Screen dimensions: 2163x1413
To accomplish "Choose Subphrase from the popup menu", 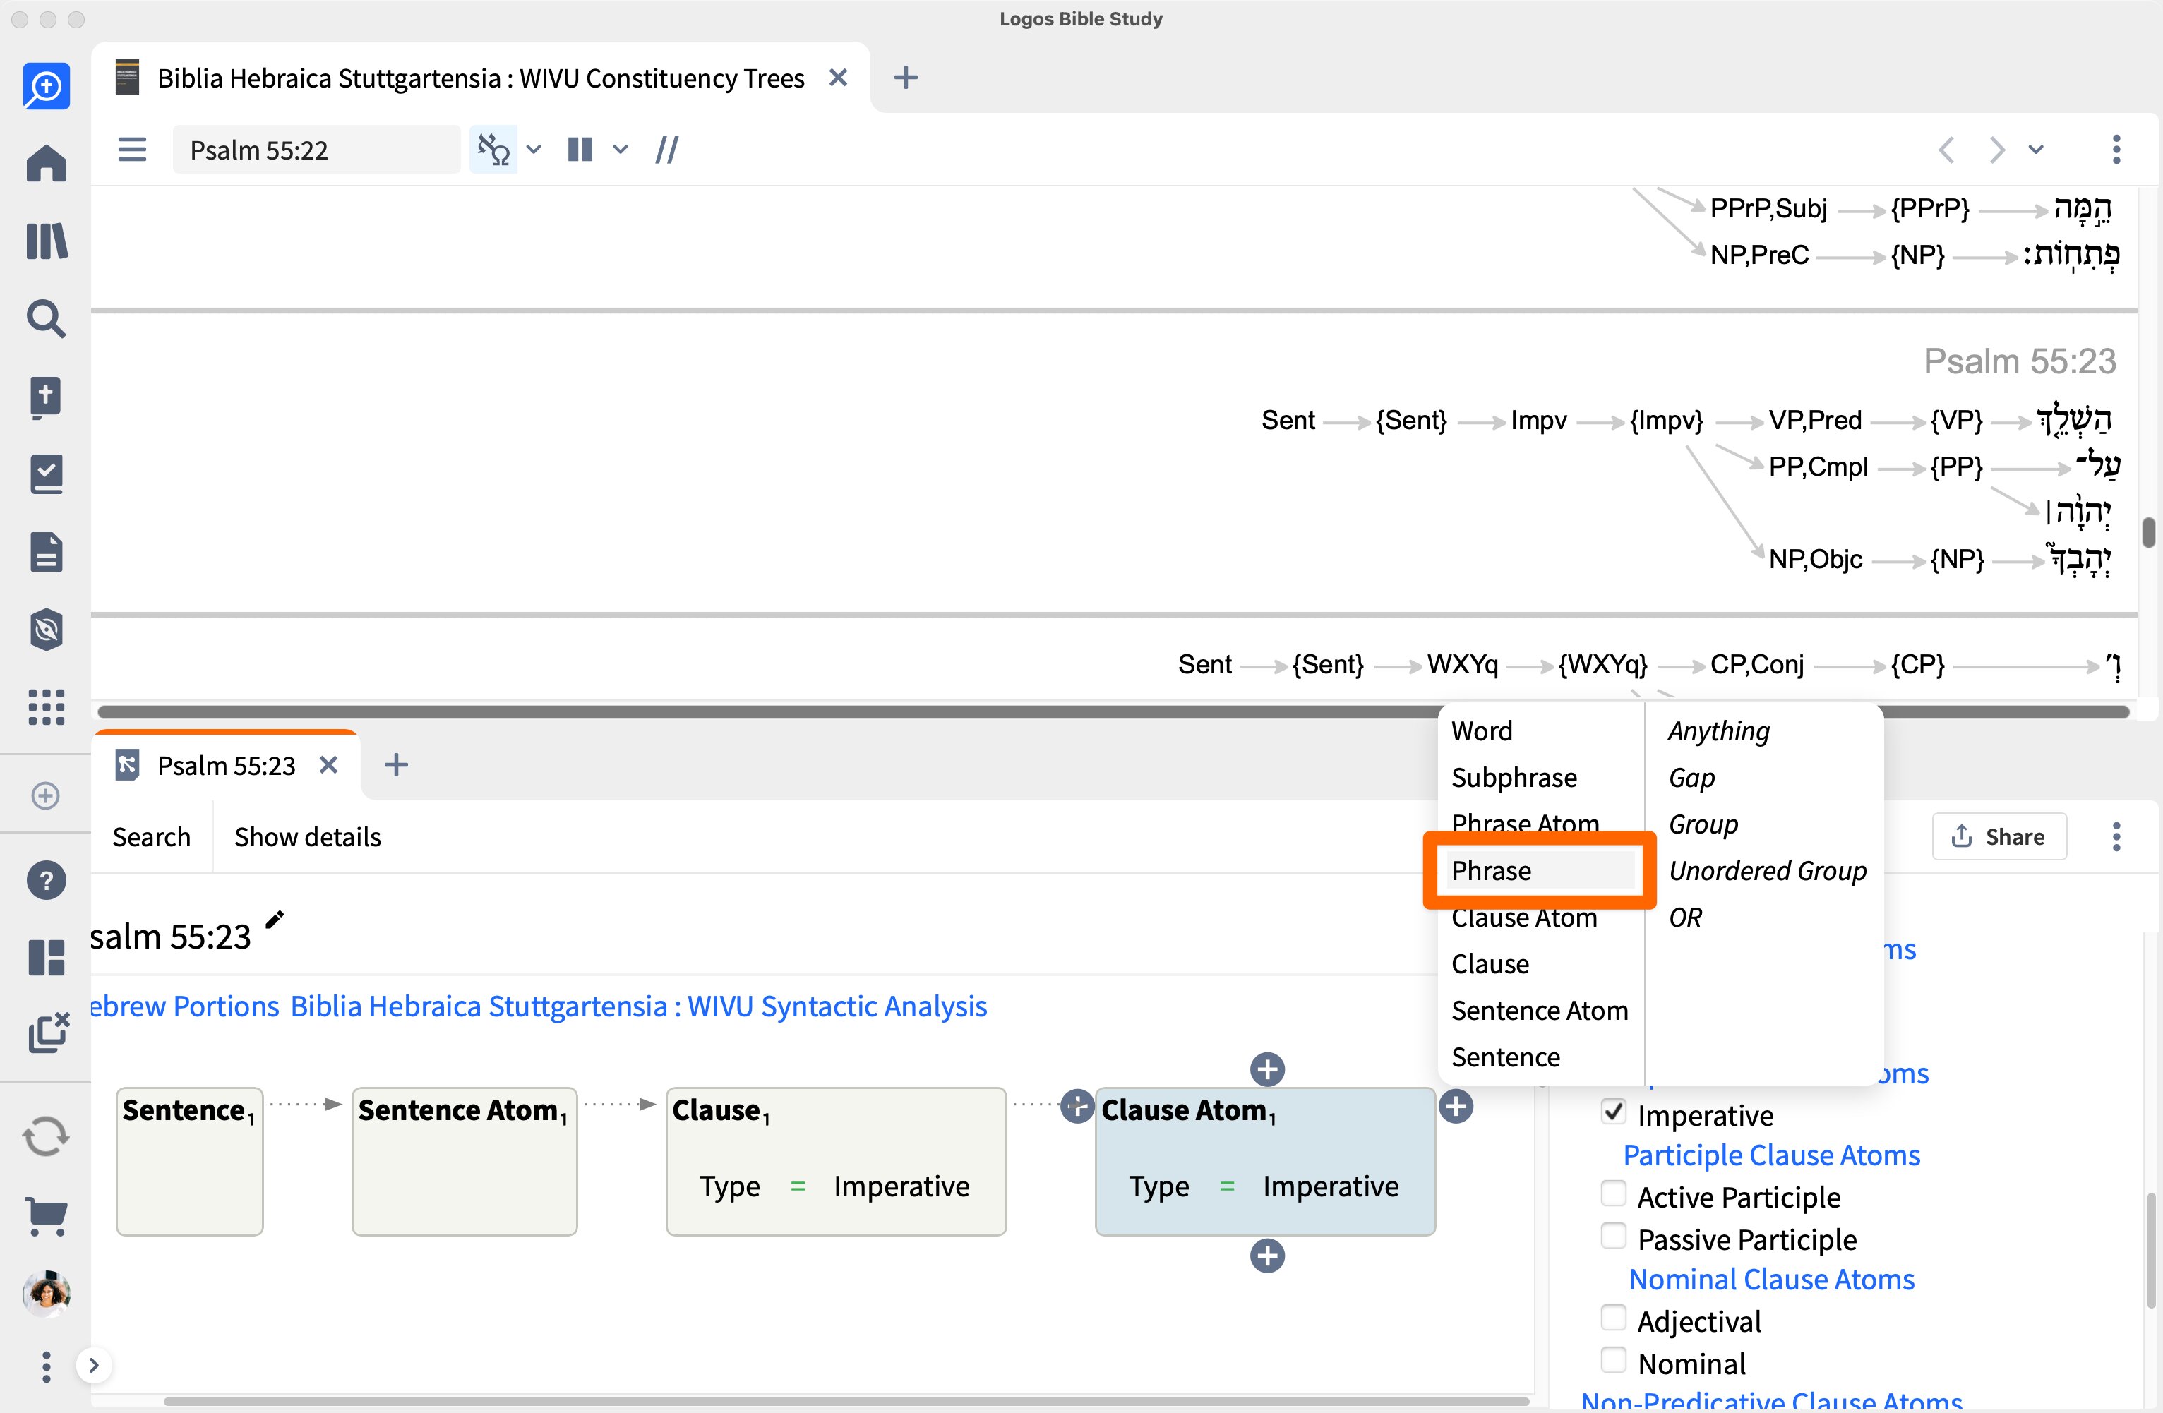I will [x=1514, y=778].
